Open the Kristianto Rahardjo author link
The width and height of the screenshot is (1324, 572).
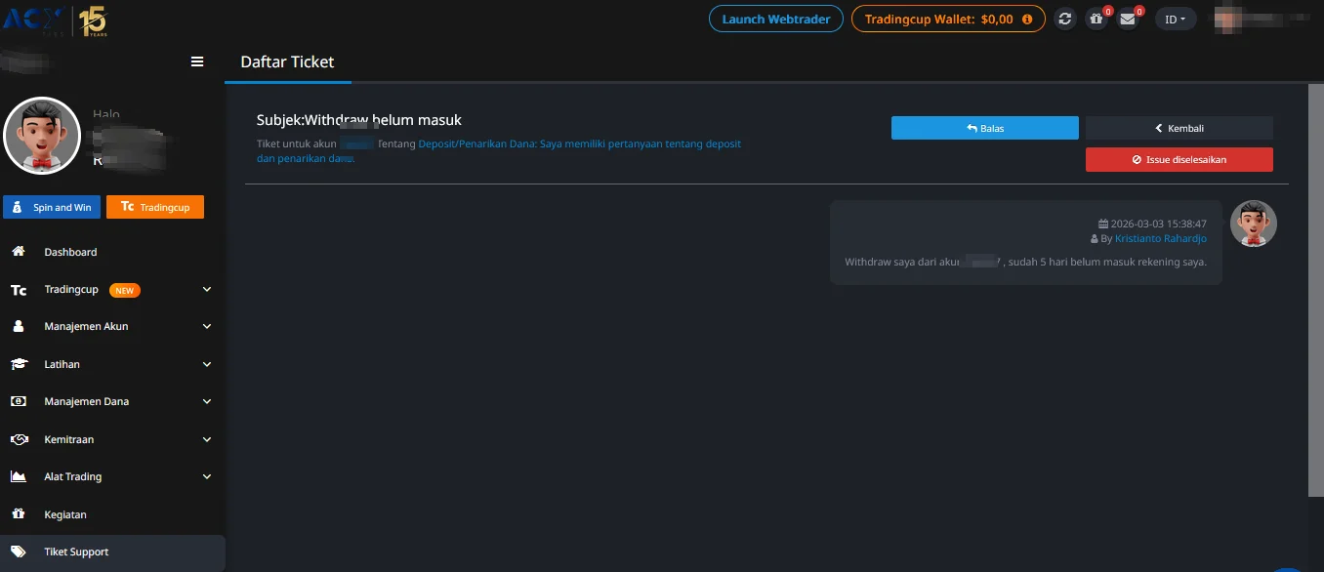pos(1161,239)
